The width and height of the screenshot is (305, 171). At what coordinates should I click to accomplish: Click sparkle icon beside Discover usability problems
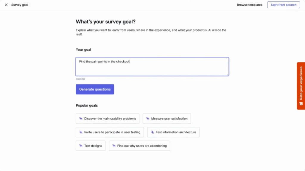(81, 119)
